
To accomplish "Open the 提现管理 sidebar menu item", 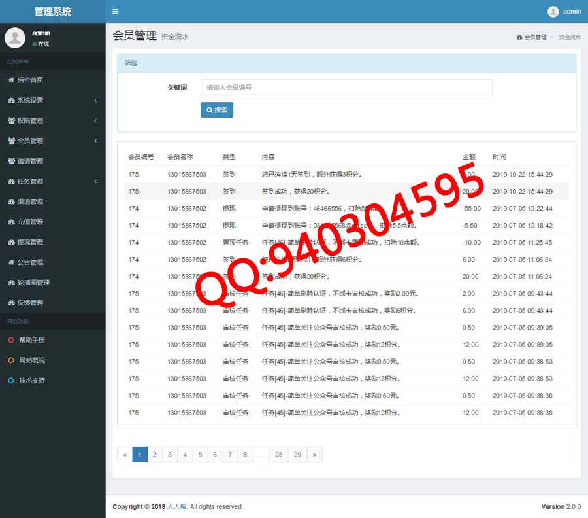I will click(x=30, y=242).
